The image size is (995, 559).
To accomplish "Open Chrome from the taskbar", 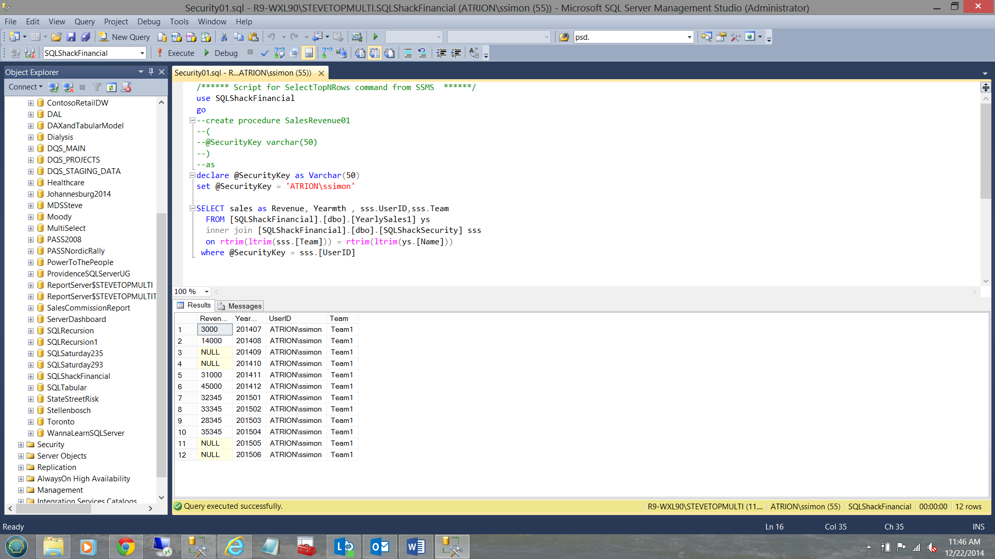I will coord(125,547).
